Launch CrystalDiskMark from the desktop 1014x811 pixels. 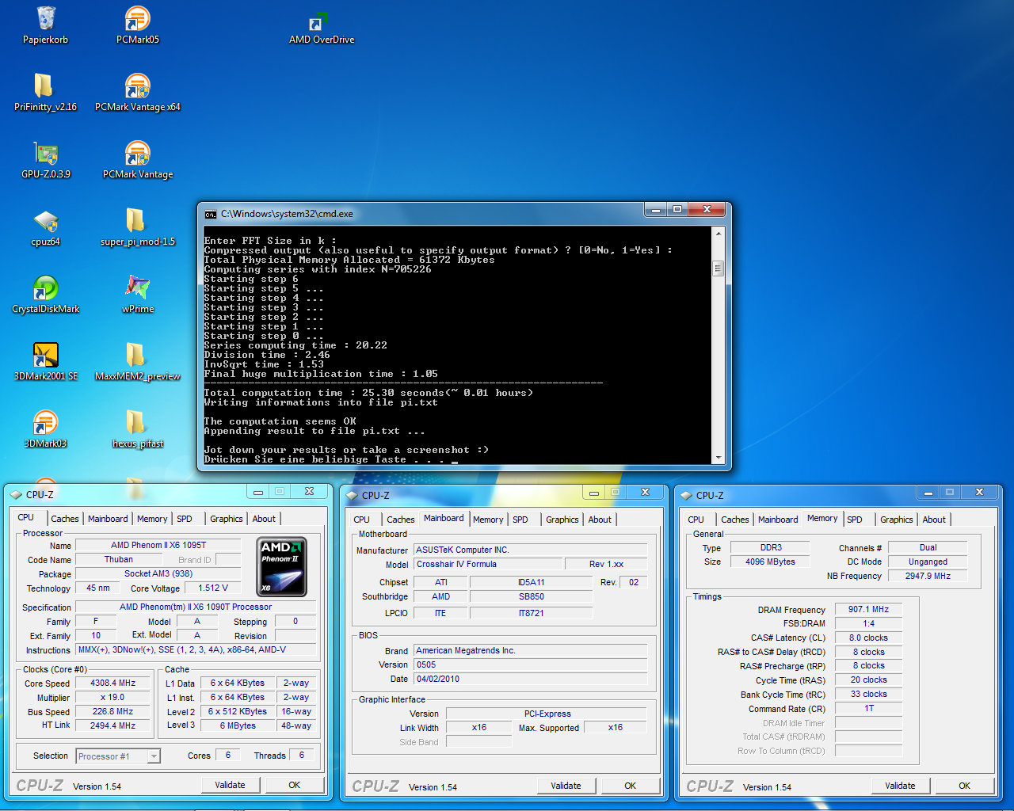(46, 295)
